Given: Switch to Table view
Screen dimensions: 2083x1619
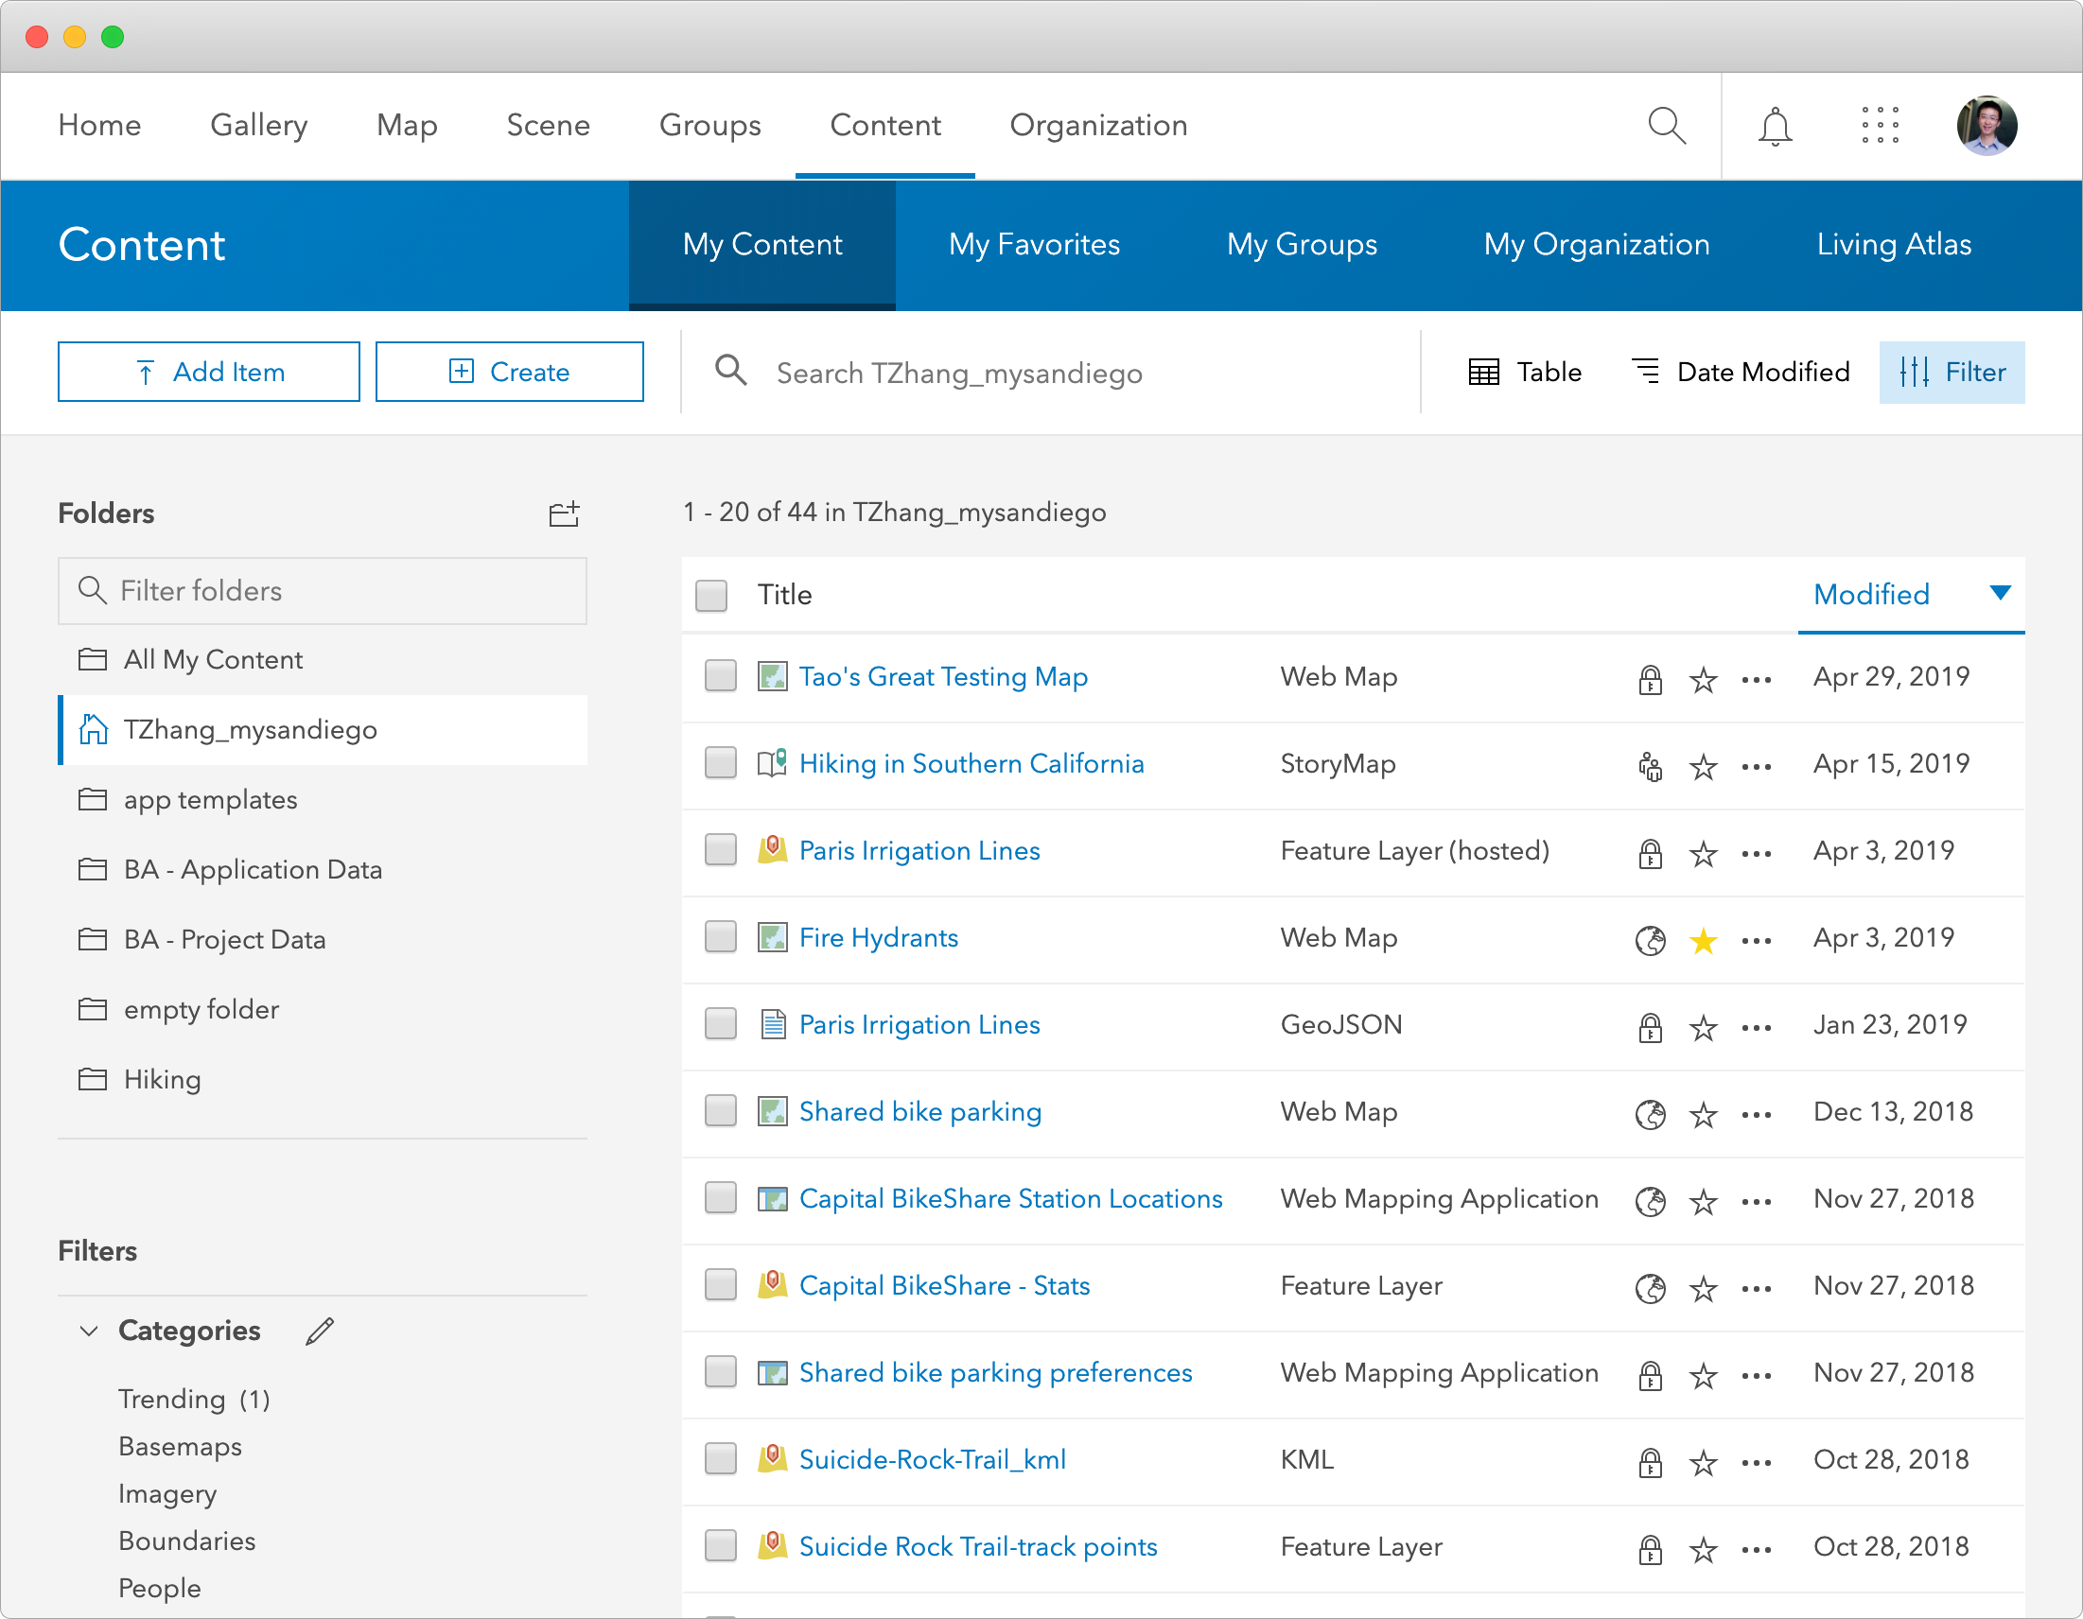Looking at the screenshot, I should tap(1523, 372).
